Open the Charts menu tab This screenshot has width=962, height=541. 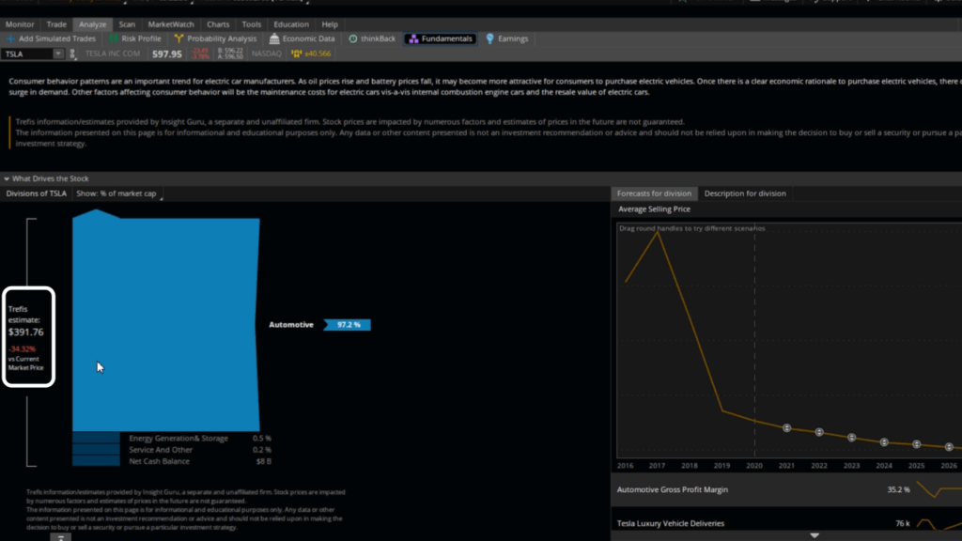218,24
